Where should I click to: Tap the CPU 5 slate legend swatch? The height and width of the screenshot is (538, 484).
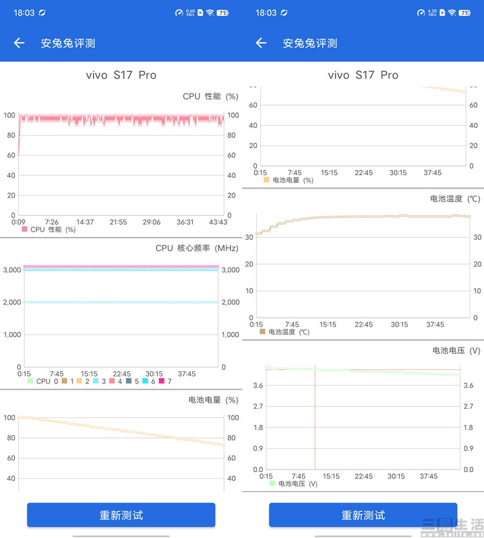tap(128, 381)
